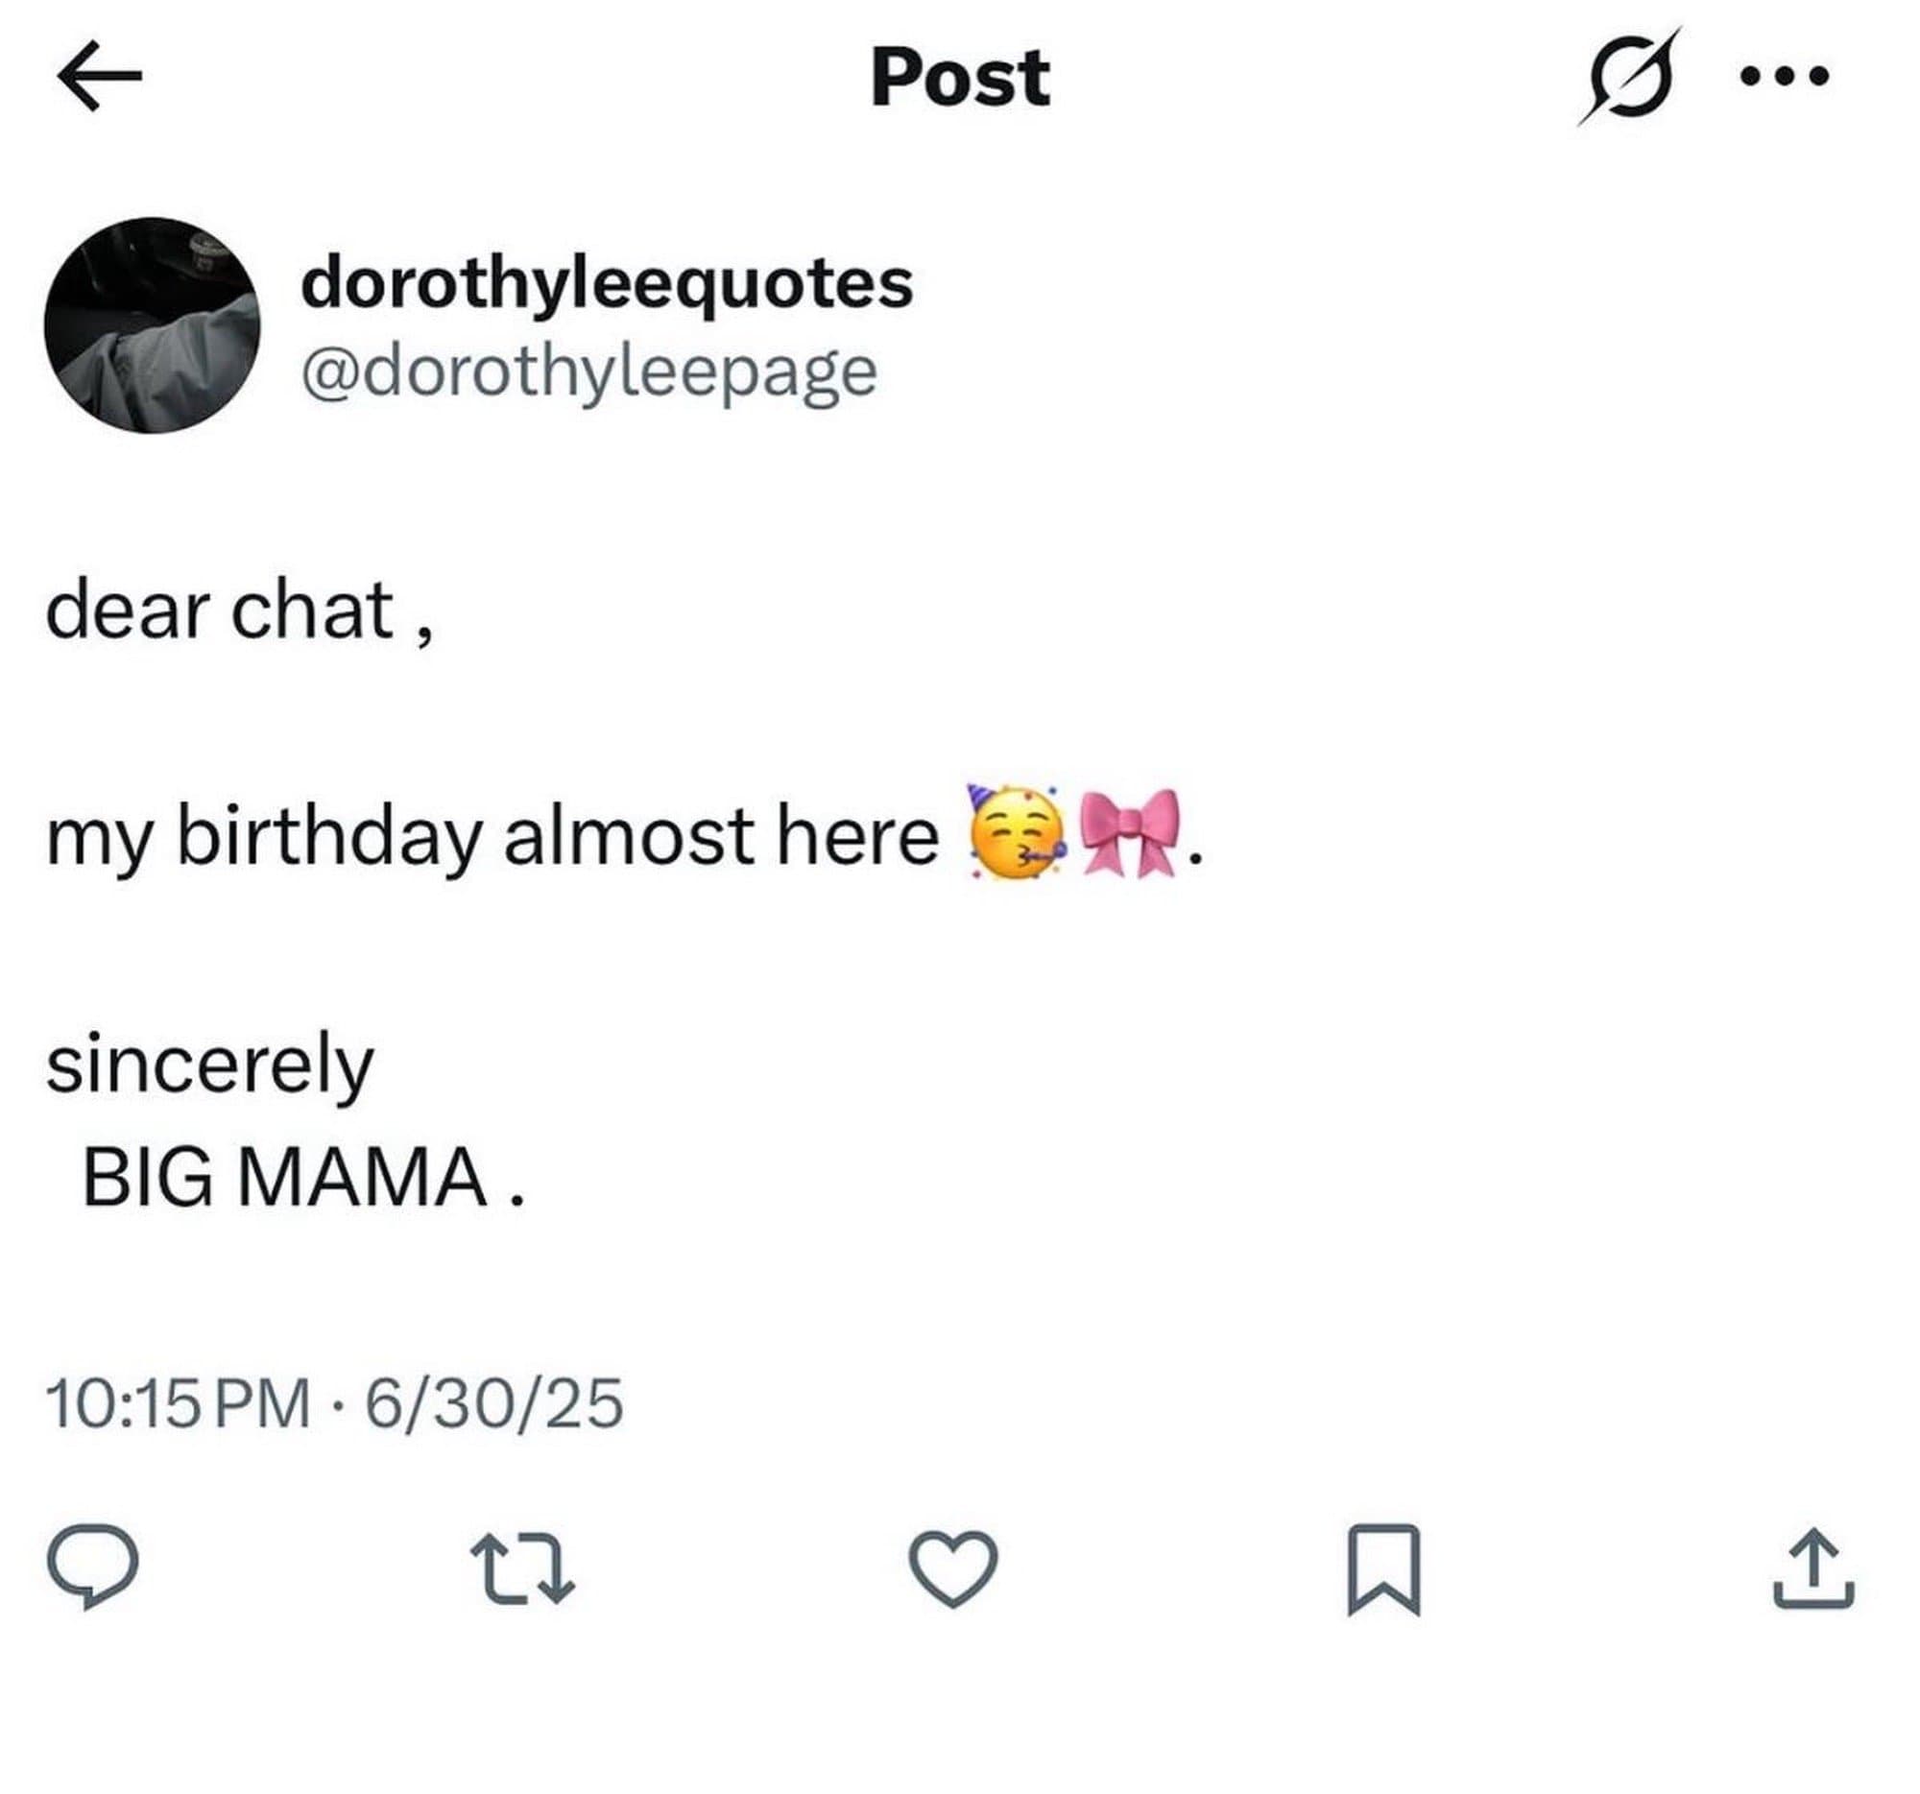This screenshot has height=1794, width=1920.
Task: Click the pink bow emoji
Action: coord(1130,832)
